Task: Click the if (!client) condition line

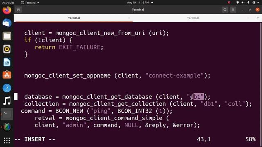Action: [x=48, y=40]
